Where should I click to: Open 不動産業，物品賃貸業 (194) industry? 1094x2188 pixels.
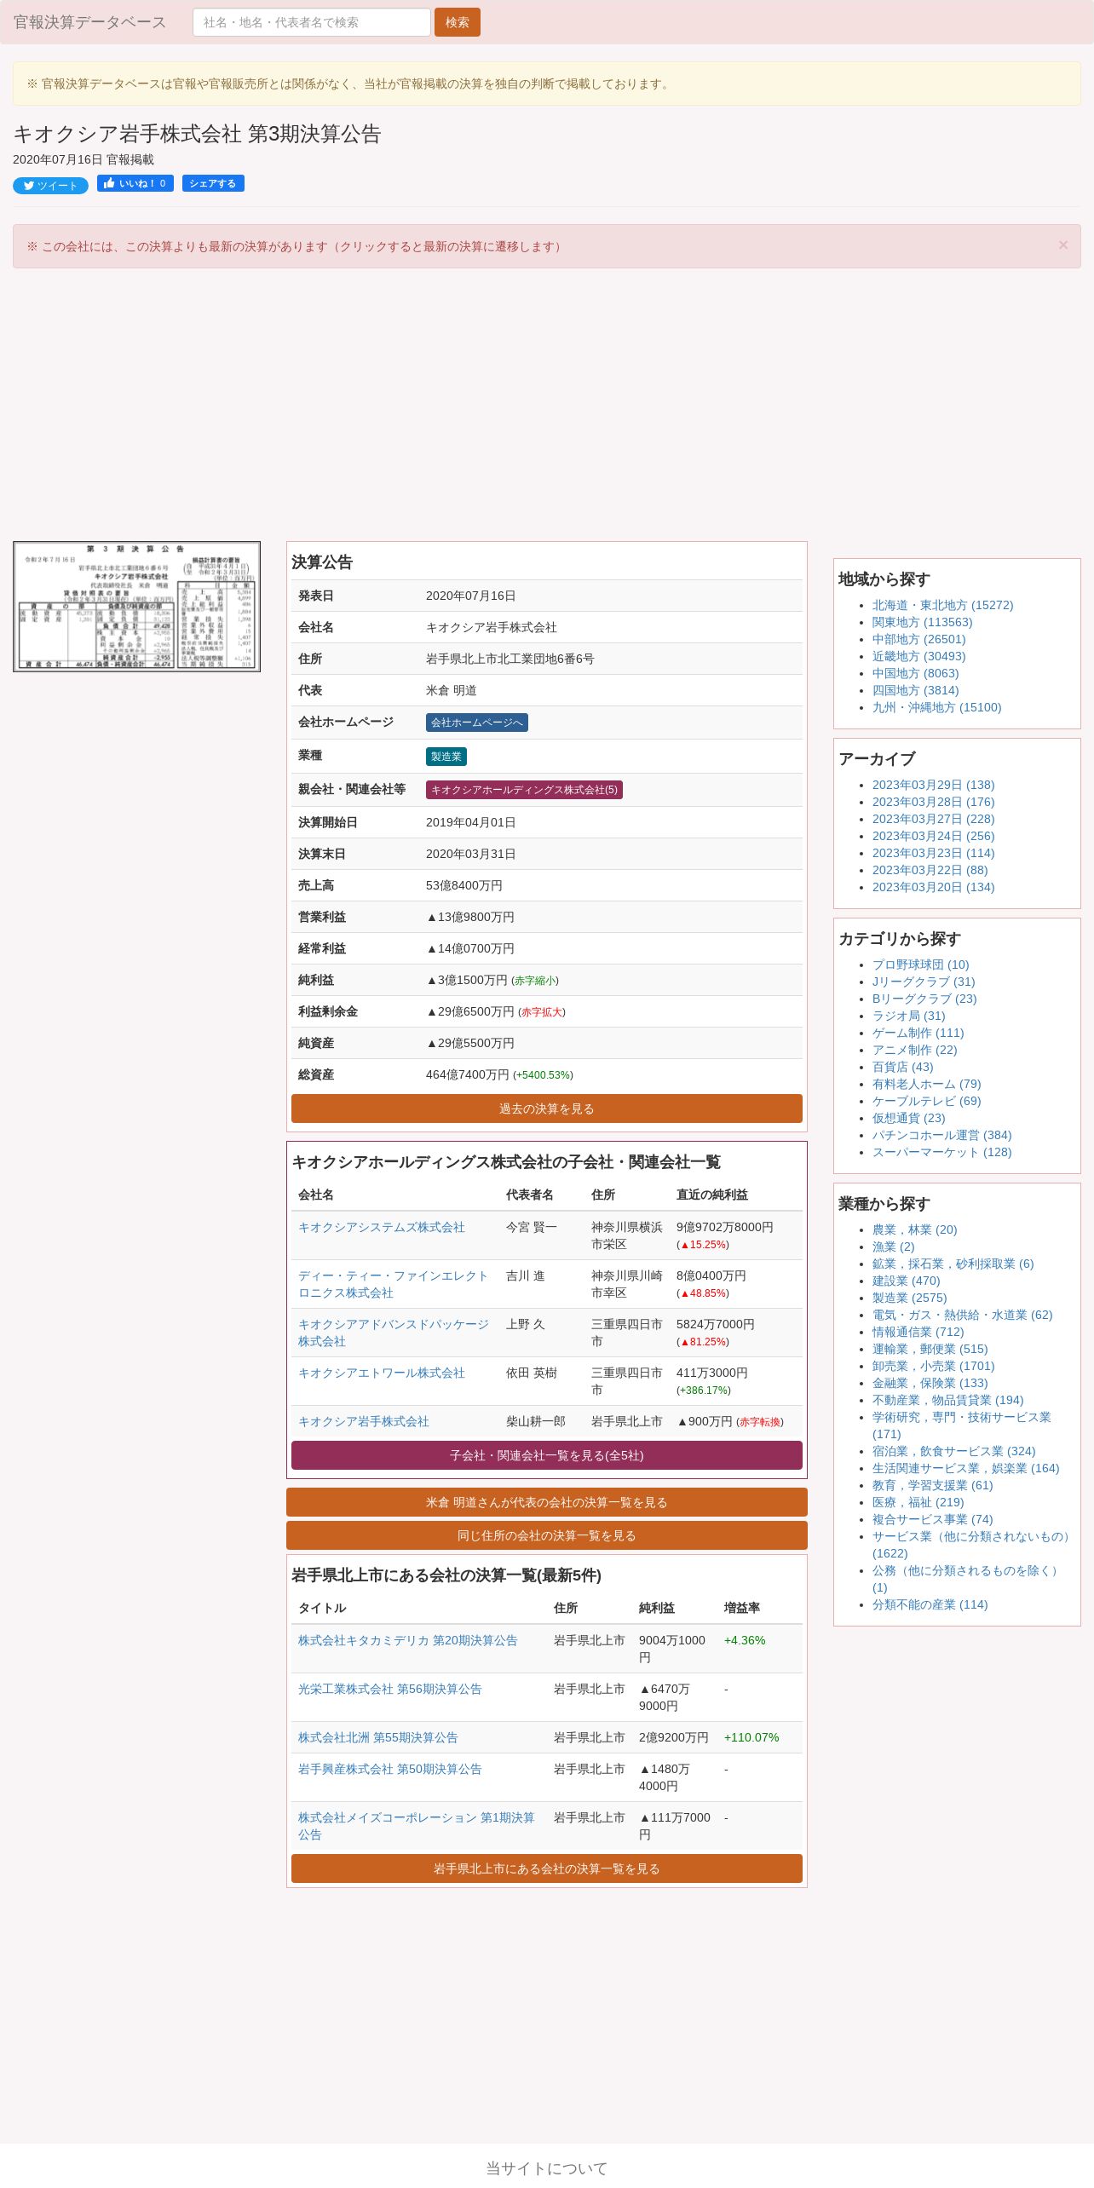click(x=947, y=1400)
